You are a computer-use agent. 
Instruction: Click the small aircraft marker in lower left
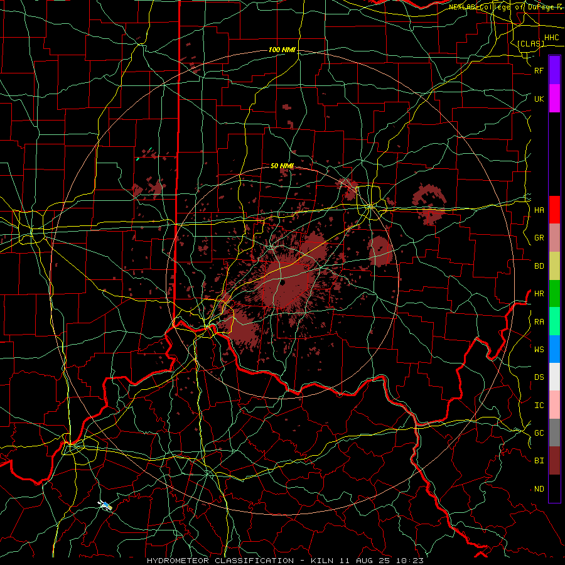[x=105, y=505]
